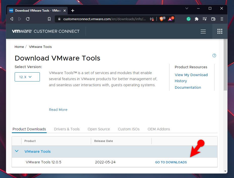Screen dimensions: 234x178
Task: Open a new tab with the plus button
Action: click(73, 11)
